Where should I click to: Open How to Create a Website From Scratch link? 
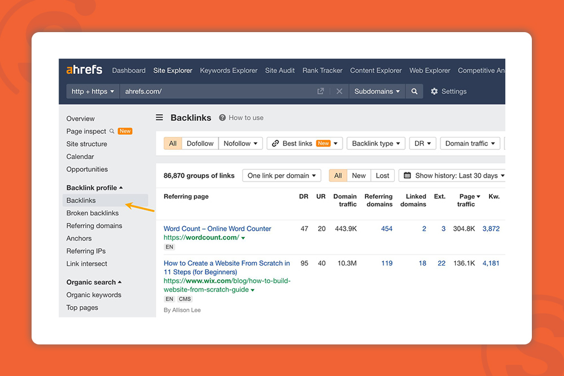point(227,267)
